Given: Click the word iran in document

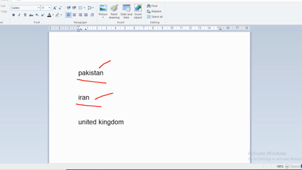Looking at the screenshot, I should (84, 97).
